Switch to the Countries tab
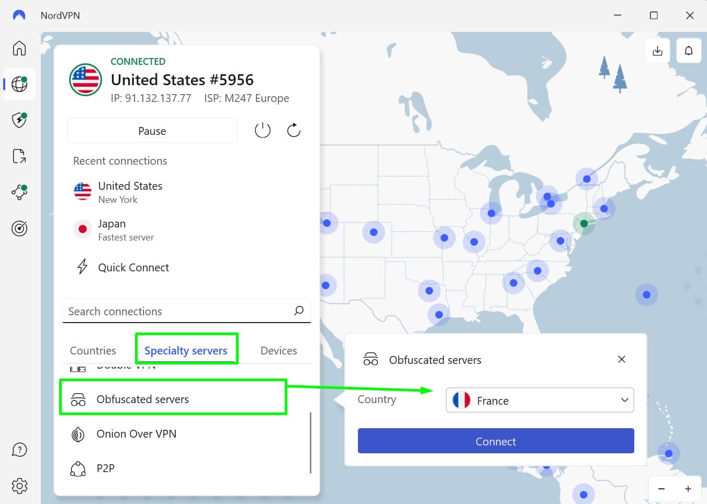 93,351
